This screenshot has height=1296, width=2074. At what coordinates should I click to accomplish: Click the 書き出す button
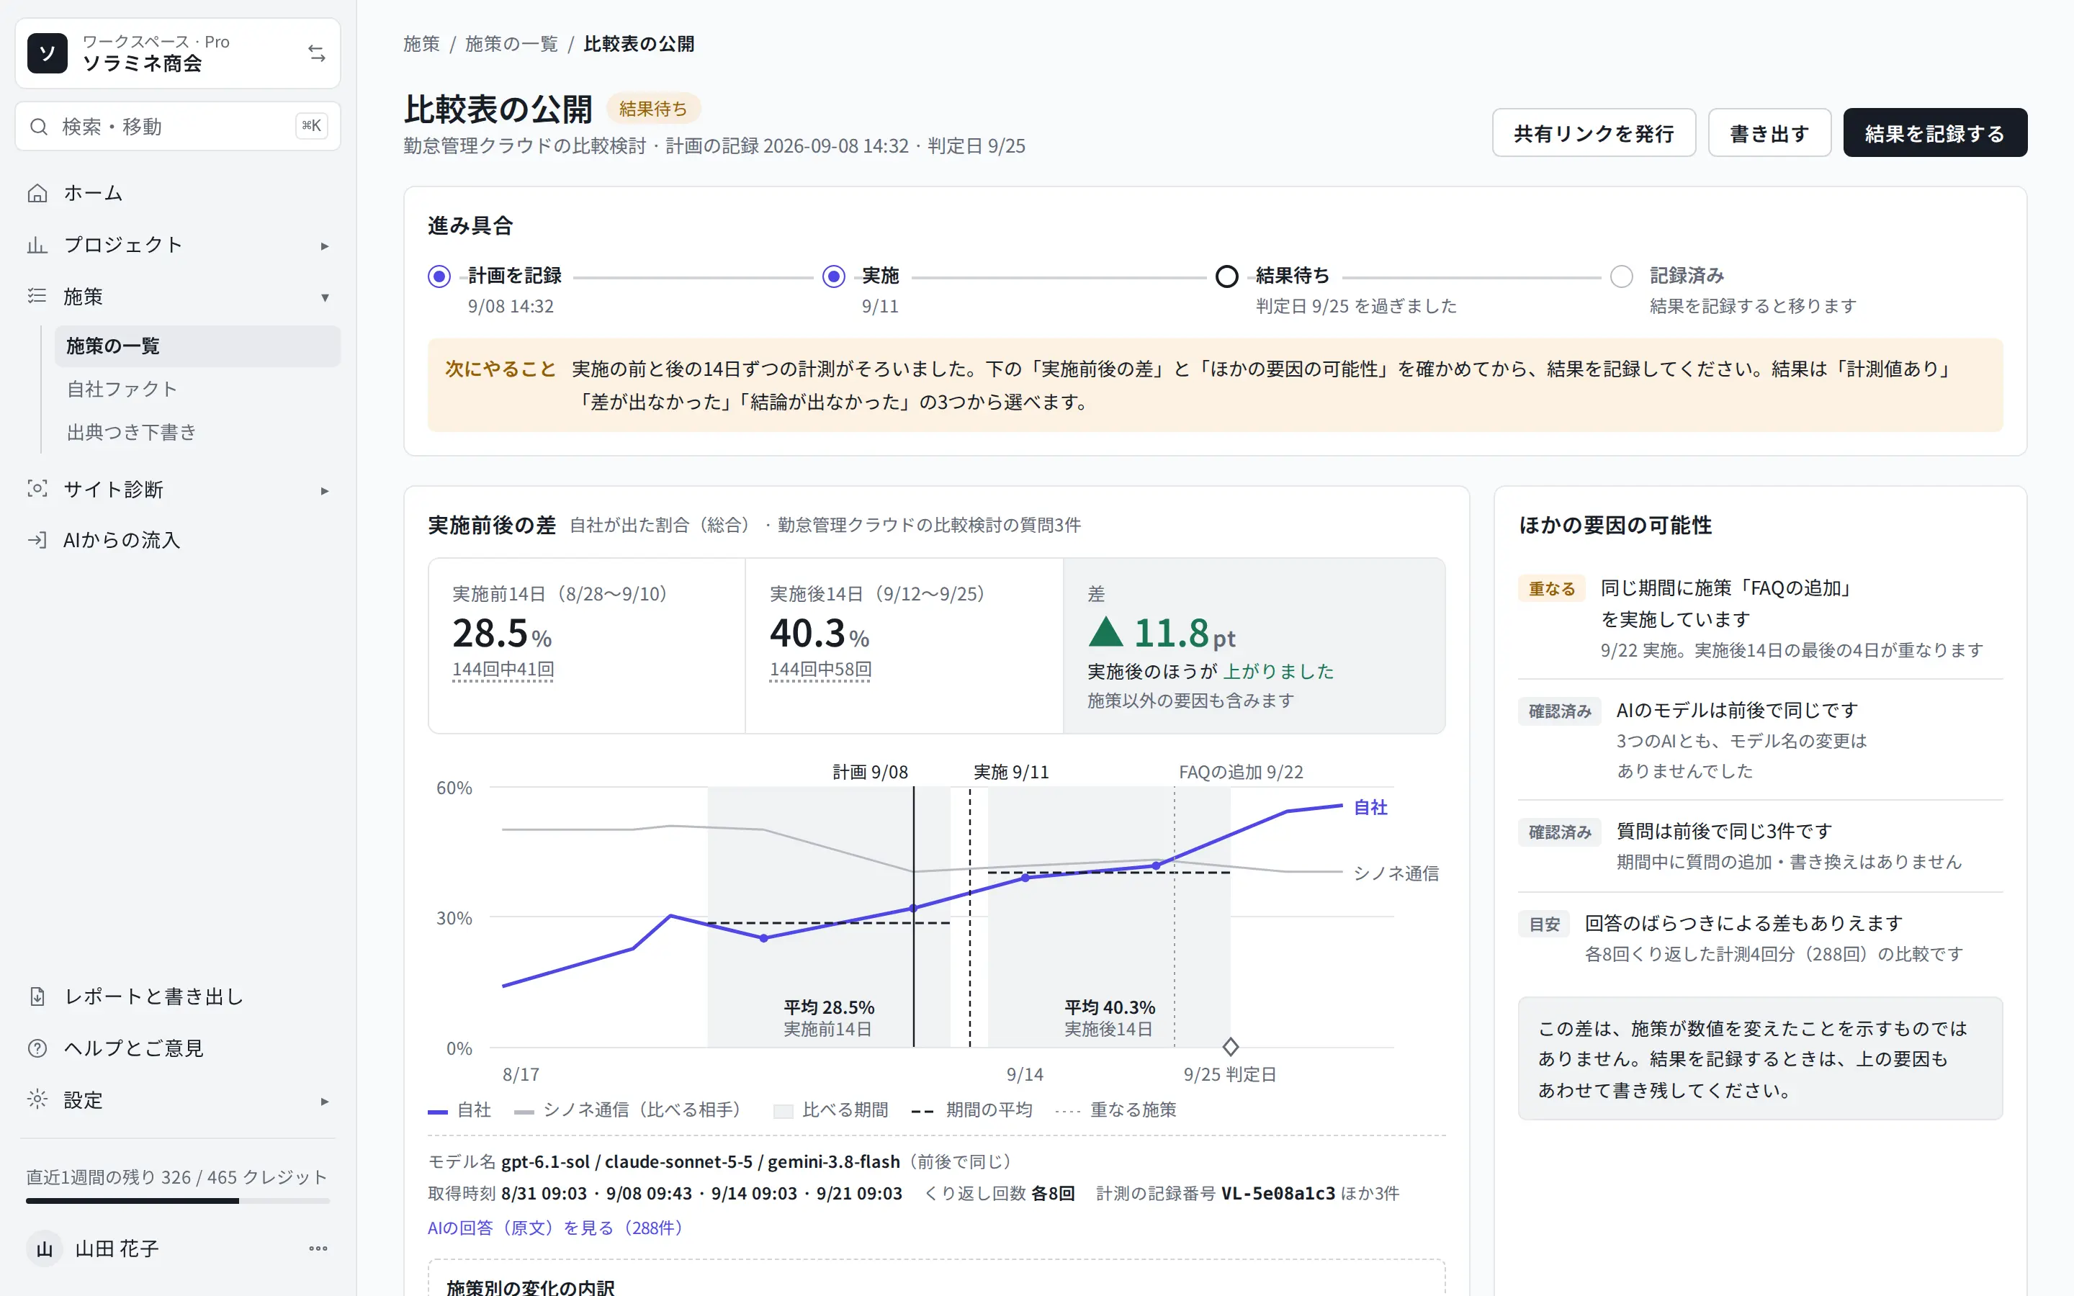(1769, 133)
